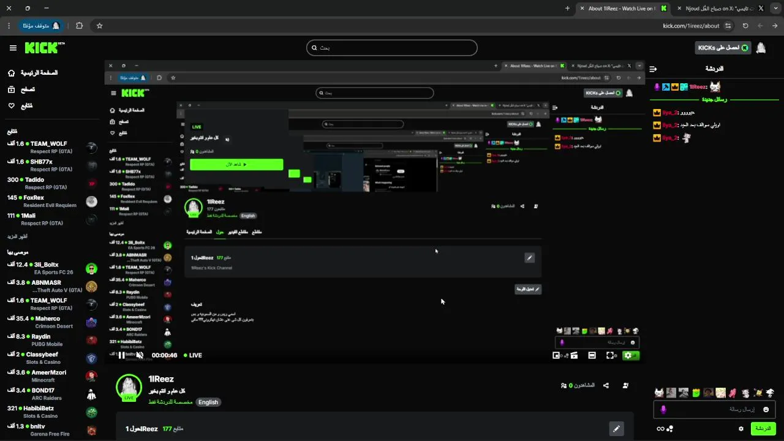
Task: Collapse the chat panel with the arrow icon
Action: click(653, 69)
